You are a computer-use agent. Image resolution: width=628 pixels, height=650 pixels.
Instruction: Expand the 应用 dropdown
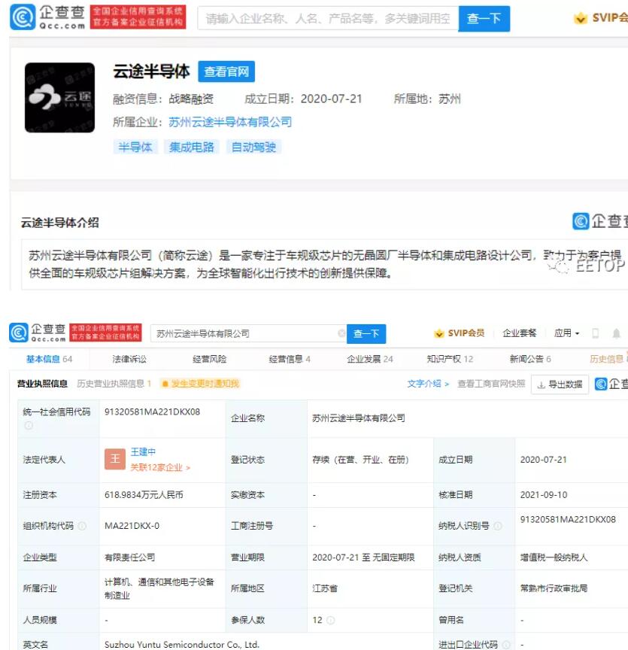566,333
